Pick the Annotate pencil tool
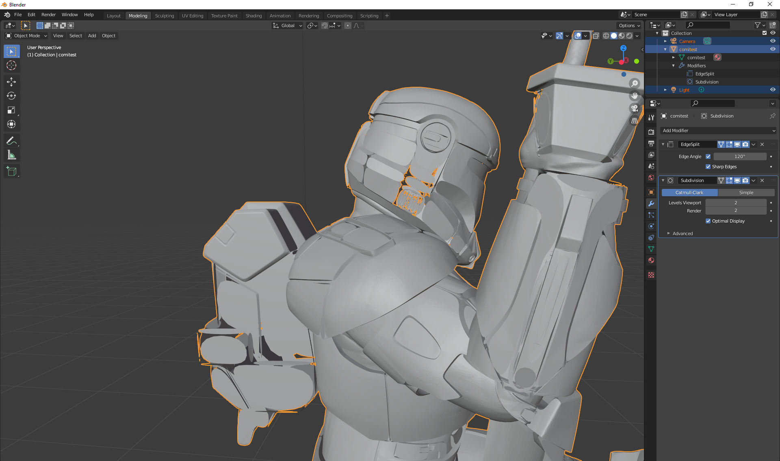 (x=11, y=141)
